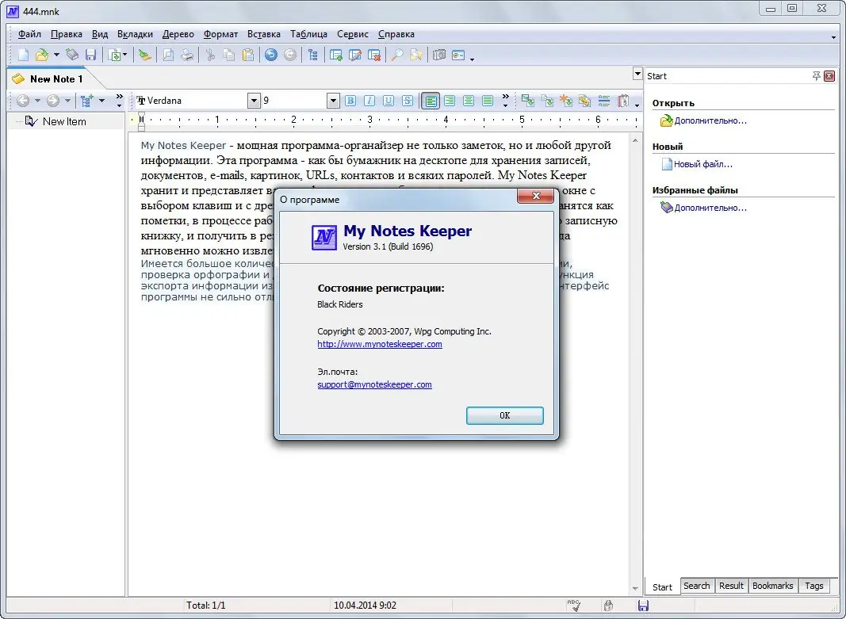Click the support@mynoteskeeper.com email link
The width and height of the screenshot is (846, 619).
tap(374, 384)
